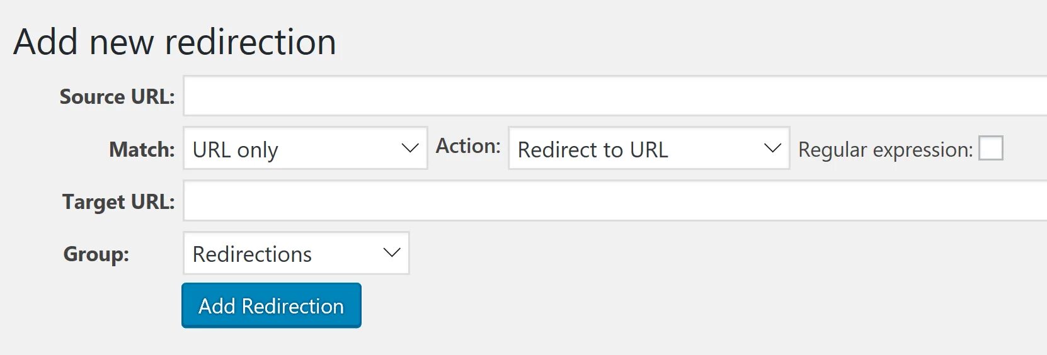Open the 'URL only' match type dropdown
The image size is (1047, 355).
pos(306,148)
